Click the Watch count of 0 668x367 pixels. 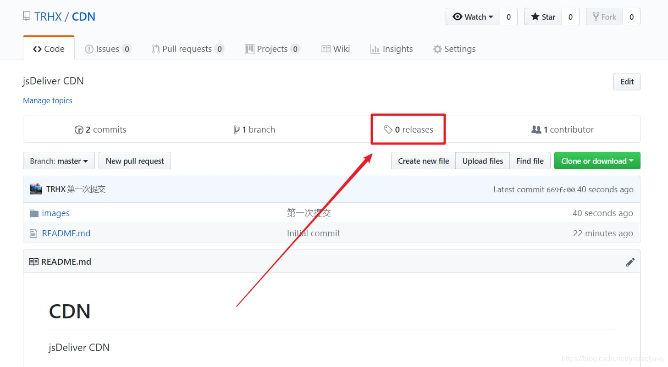508,17
